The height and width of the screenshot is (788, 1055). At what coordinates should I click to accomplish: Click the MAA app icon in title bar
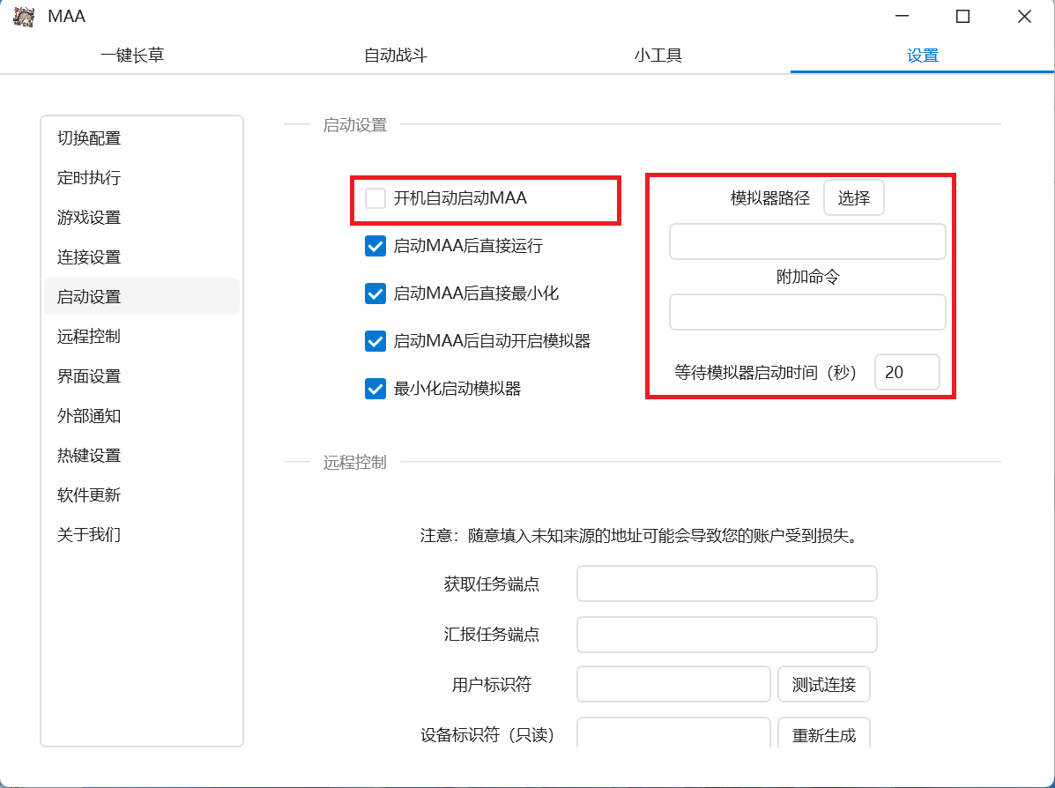(24, 17)
